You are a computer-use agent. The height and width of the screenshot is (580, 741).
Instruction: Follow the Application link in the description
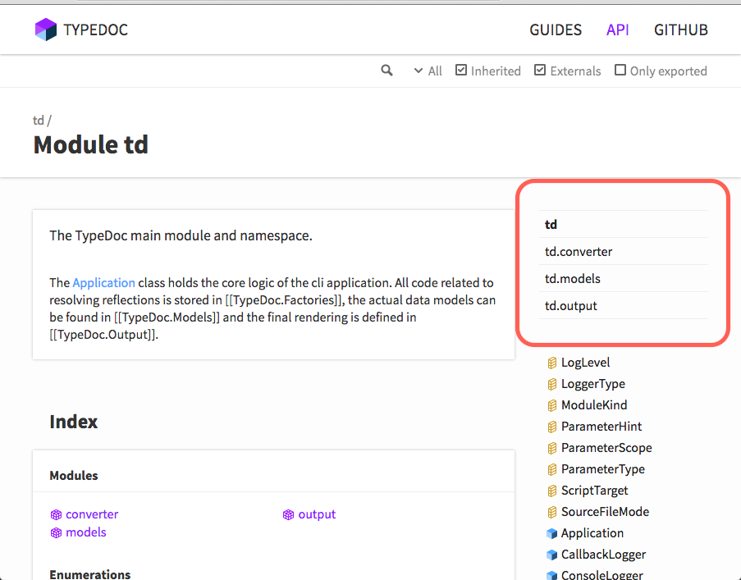coord(104,282)
